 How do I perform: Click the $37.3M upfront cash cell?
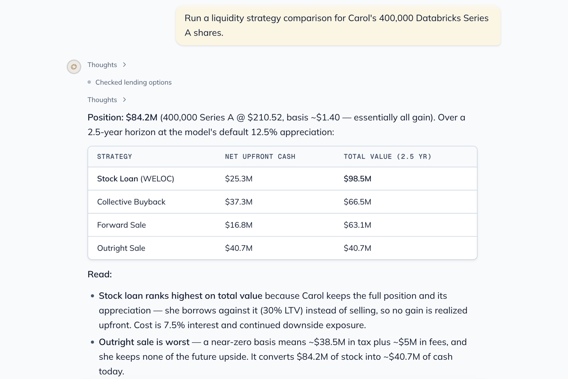click(x=239, y=202)
